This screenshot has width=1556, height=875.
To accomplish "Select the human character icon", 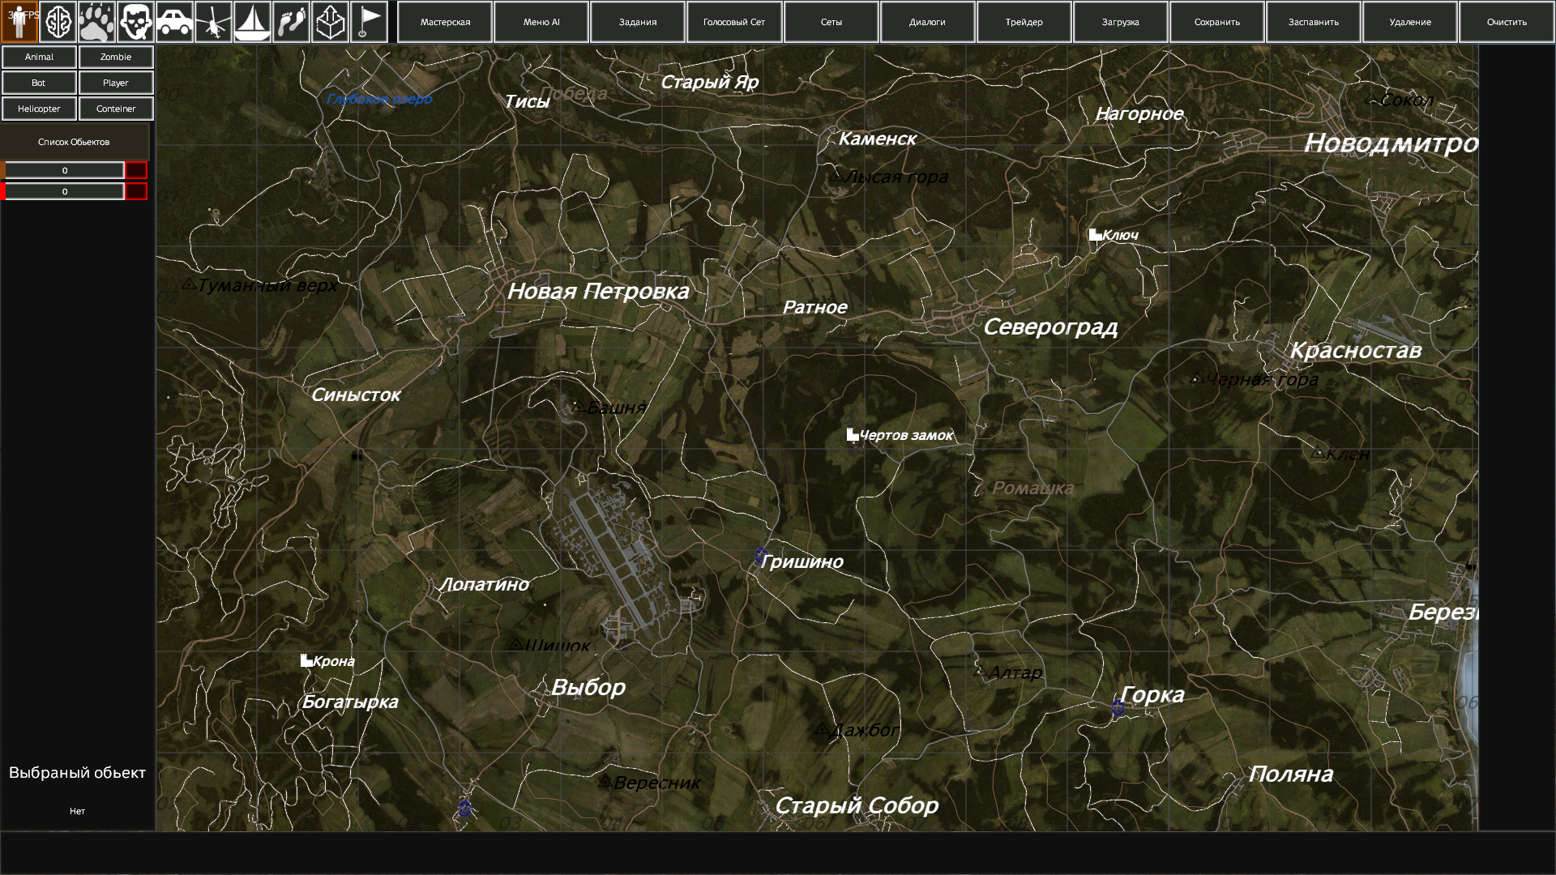I will click(19, 22).
